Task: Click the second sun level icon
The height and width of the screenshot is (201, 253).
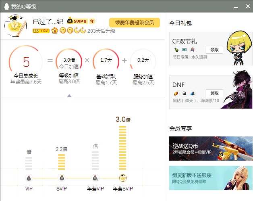Action: pyautogui.click(x=70, y=30)
